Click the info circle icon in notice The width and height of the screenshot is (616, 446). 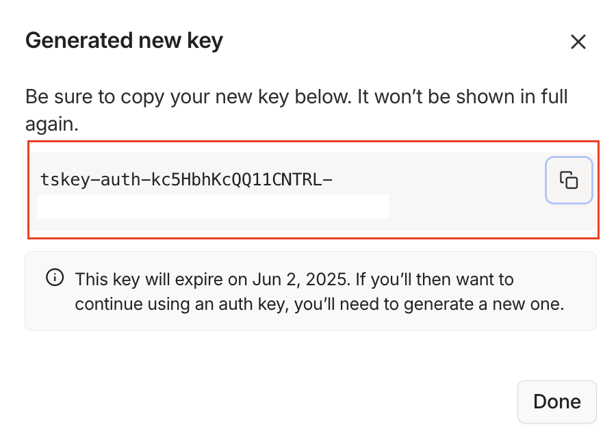pos(55,277)
